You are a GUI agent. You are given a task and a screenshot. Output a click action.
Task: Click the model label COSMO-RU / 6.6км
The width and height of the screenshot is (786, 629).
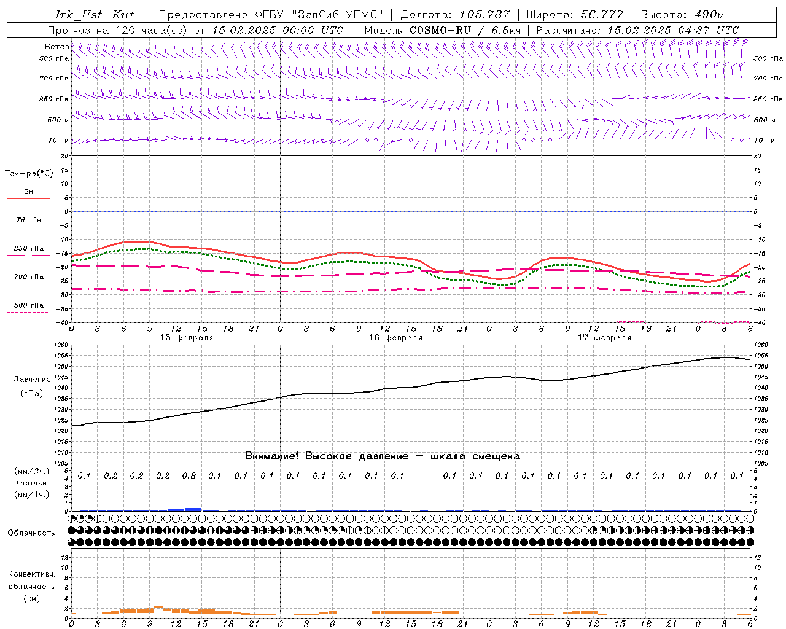pyautogui.click(x=465, y=30)
